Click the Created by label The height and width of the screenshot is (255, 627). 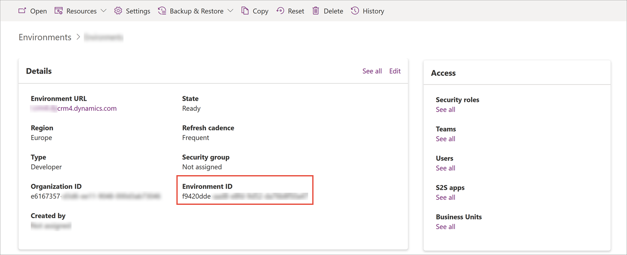click(48, 216)
